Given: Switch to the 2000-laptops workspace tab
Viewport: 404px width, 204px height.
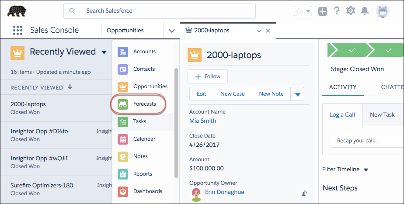Looking at the screenshot, I should pos(212,31).
